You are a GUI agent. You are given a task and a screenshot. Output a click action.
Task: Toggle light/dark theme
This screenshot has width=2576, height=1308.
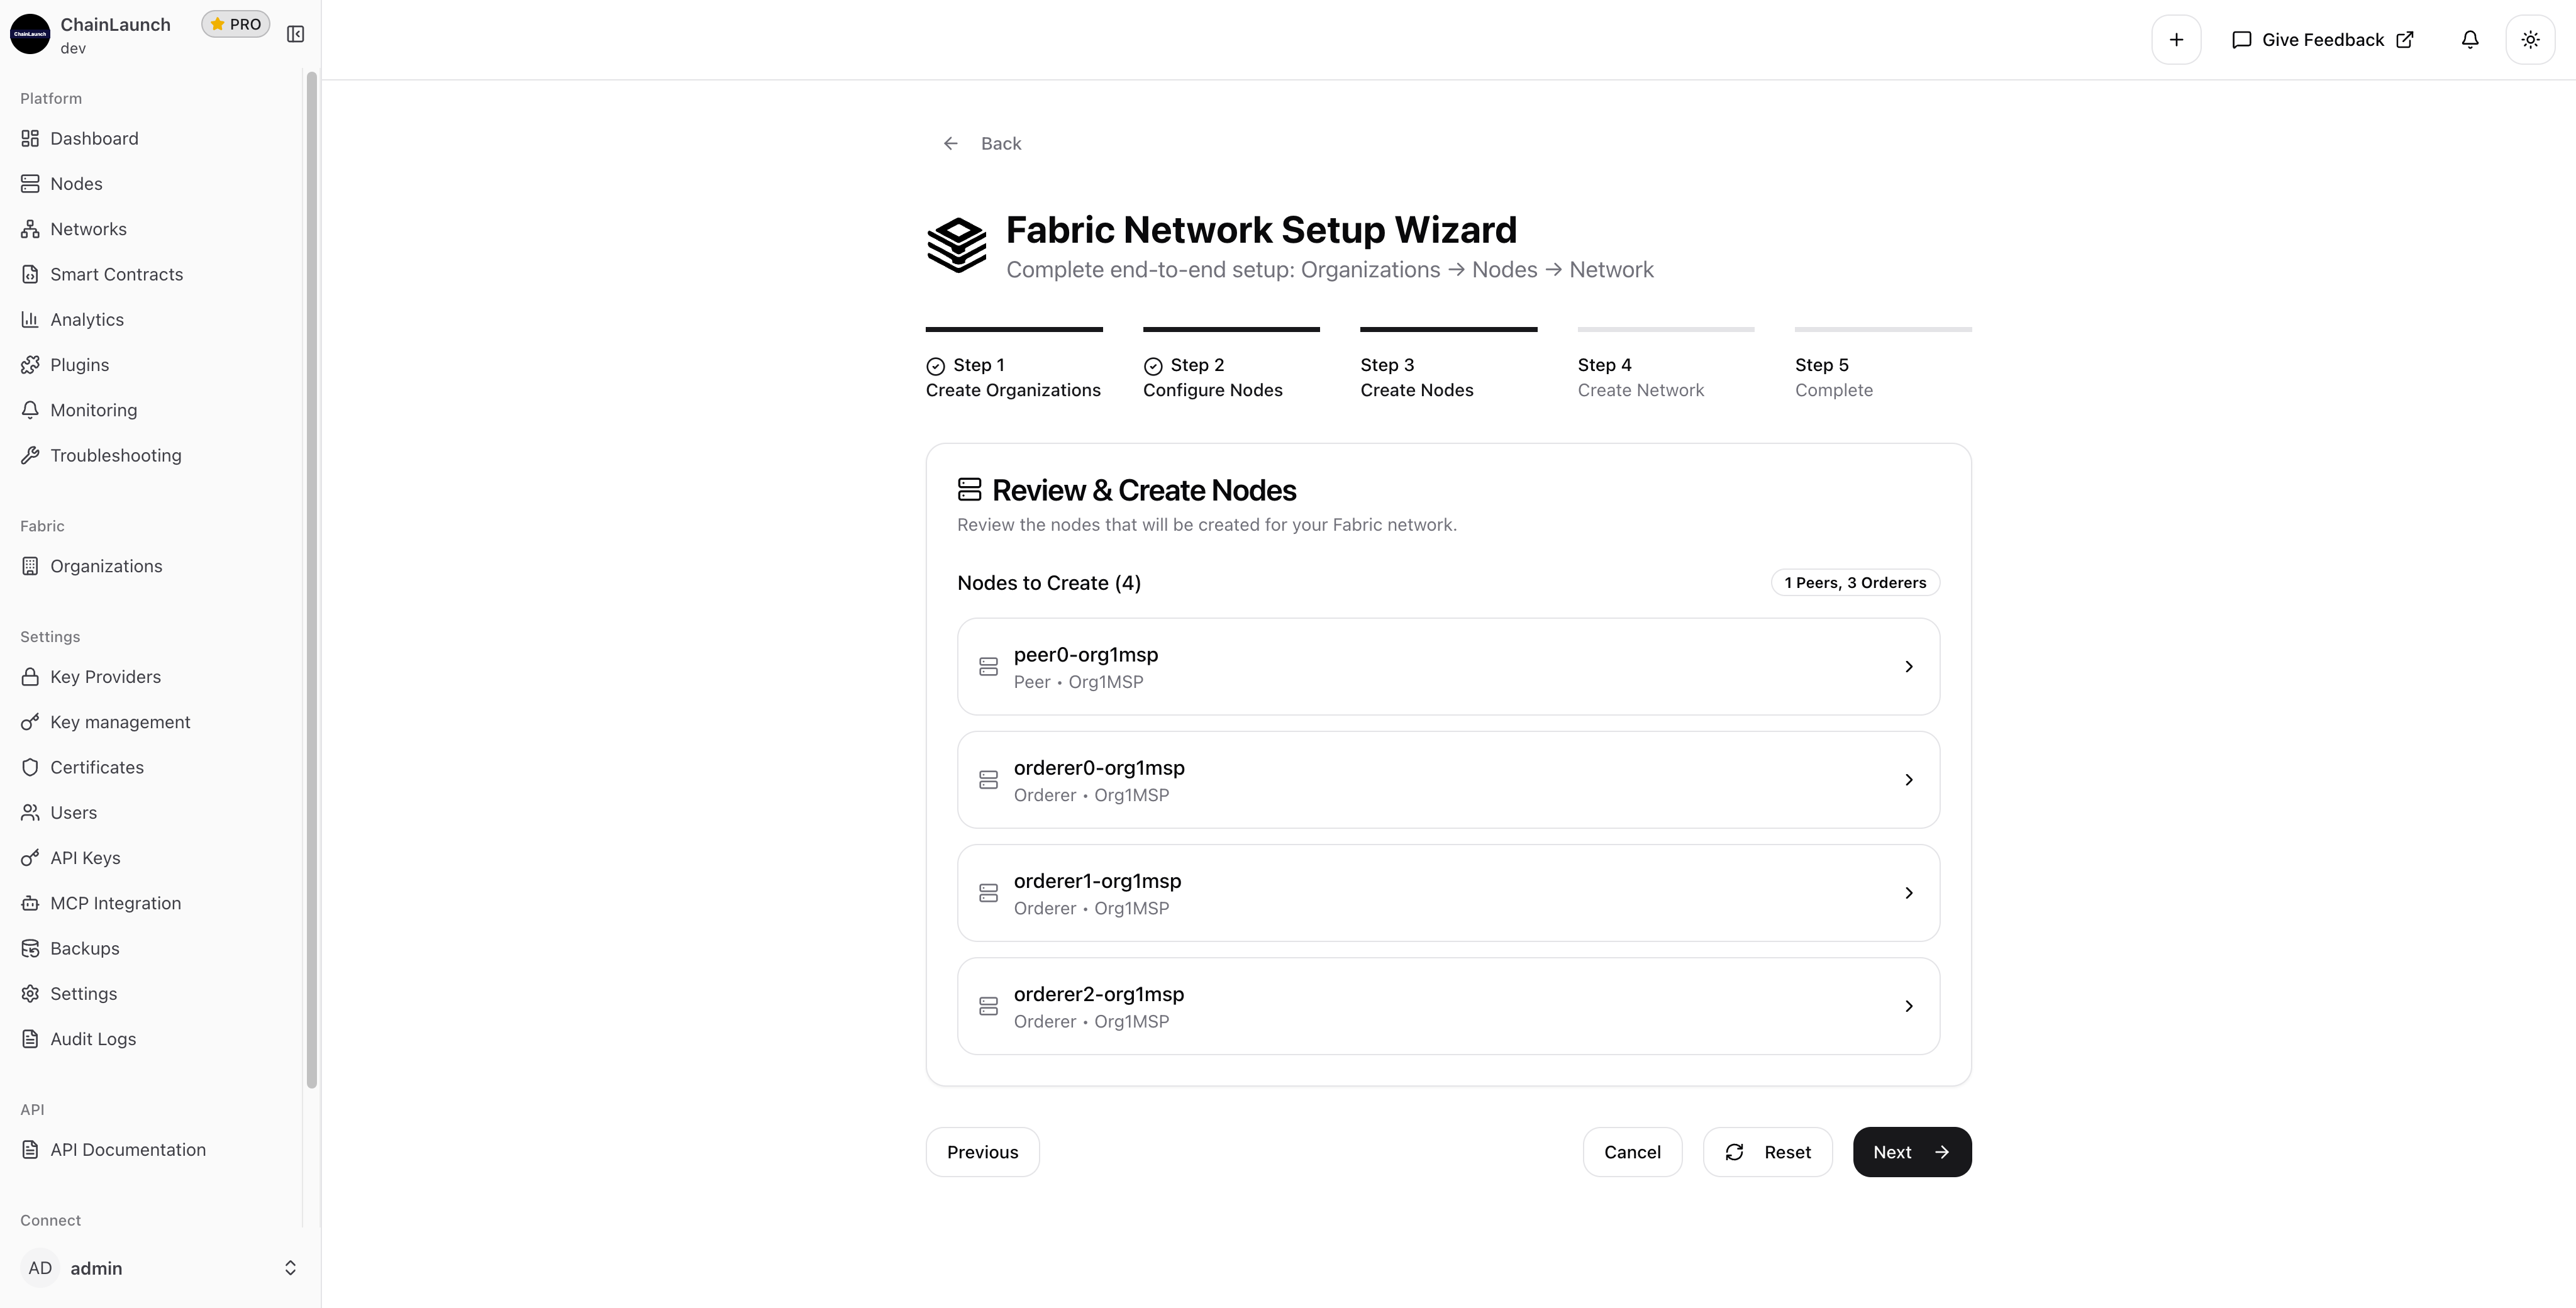[x=2531, y=39]
